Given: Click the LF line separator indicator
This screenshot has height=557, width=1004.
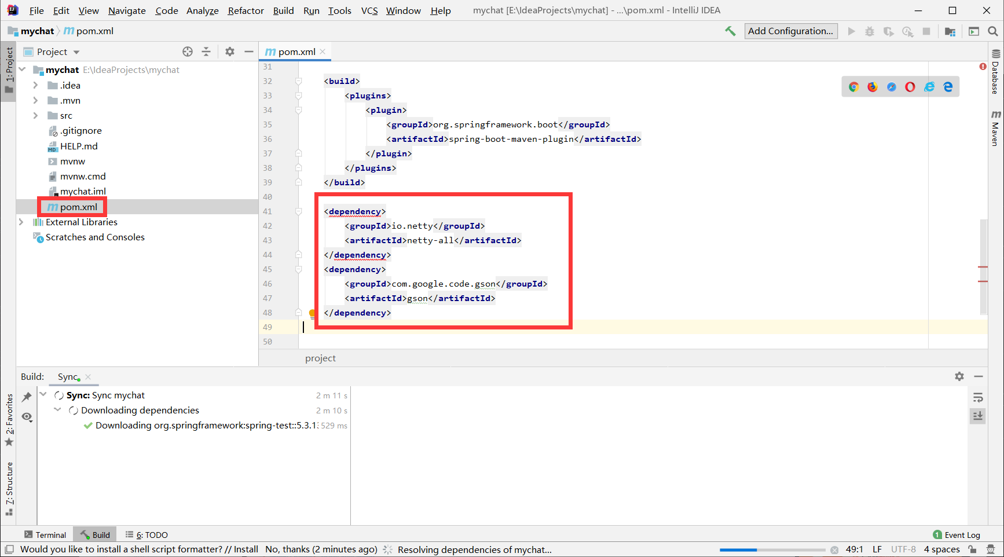Looking at the screenshot, I should tap(877, 549).
